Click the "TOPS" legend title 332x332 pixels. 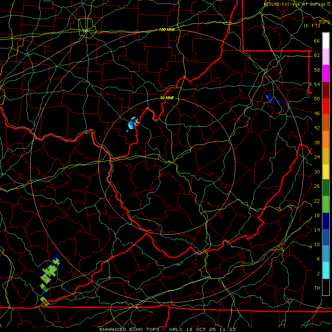(324, 22)
